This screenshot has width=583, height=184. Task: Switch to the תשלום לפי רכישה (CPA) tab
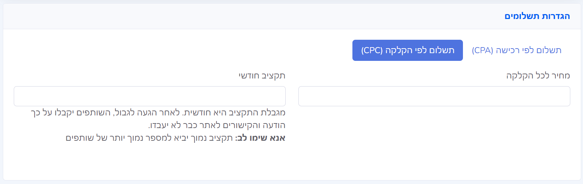tap(516, 50)
